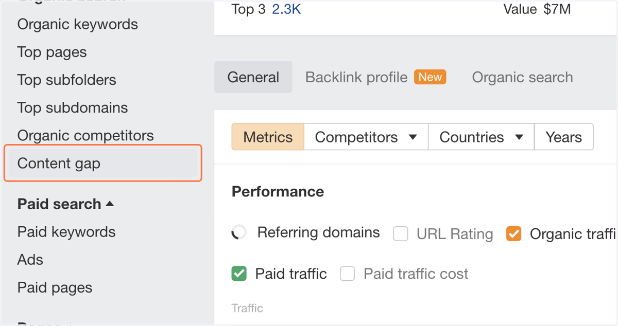Switch to Backlink profile tab
This screenshot has width=618, height=326.
coord(356,77)
